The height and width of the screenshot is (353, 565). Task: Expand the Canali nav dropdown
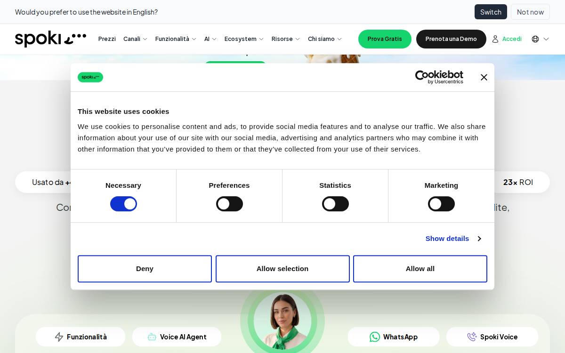(x=135, y=39)
